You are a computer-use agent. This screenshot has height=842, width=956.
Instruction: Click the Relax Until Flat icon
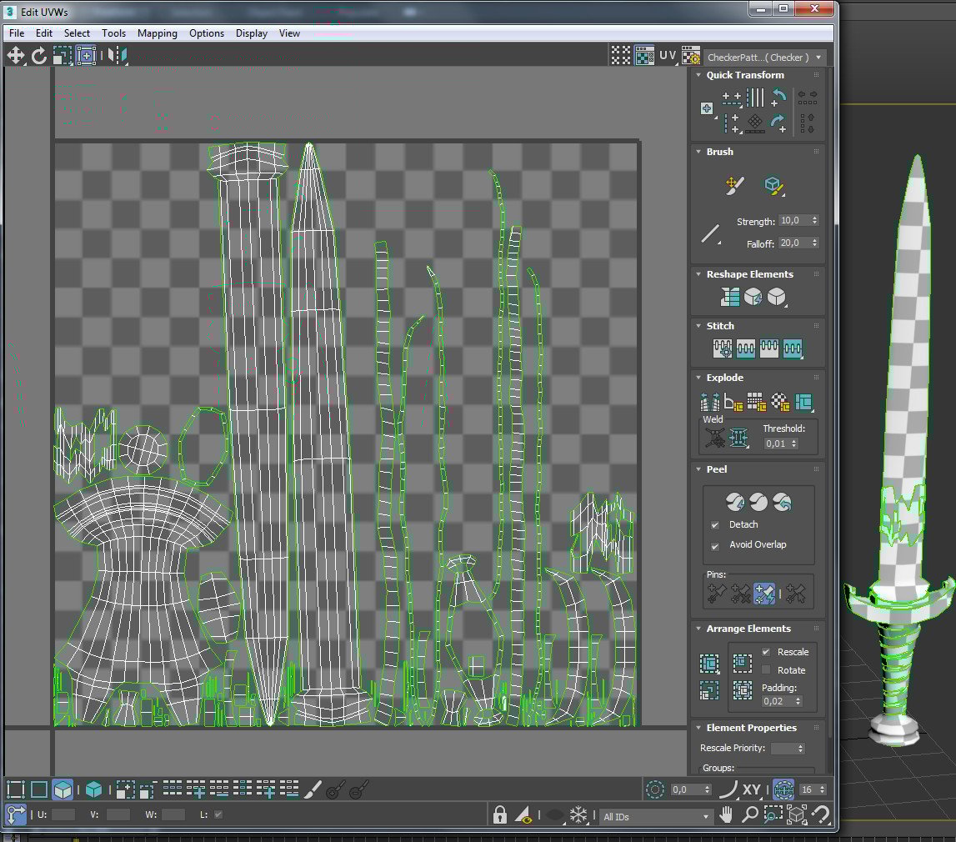(753, 297)
